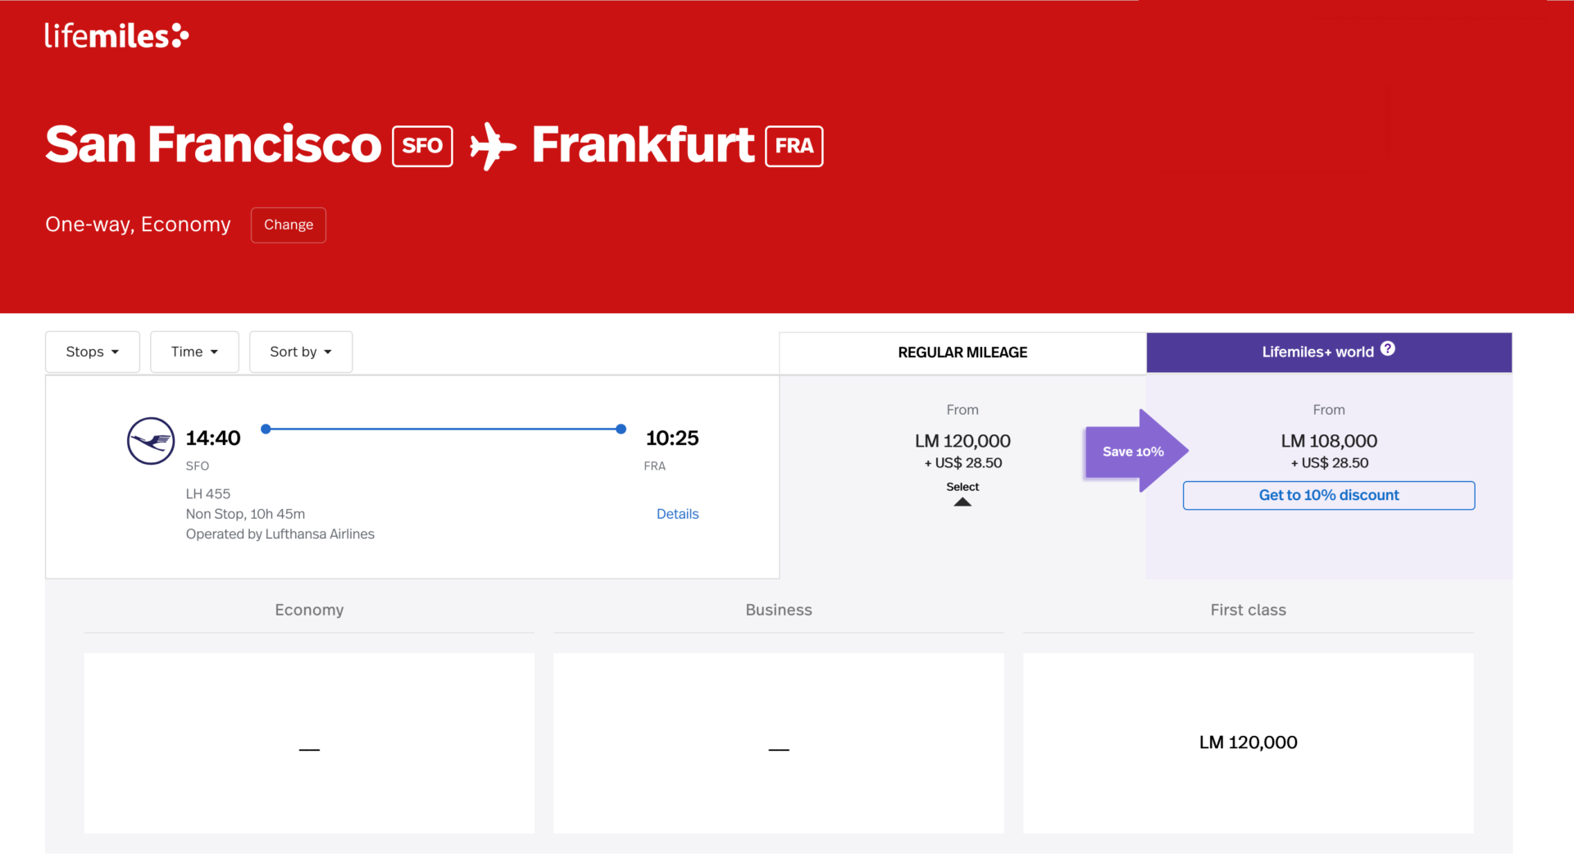Select the Lifemiles+ world tab

click(1329, 352)
